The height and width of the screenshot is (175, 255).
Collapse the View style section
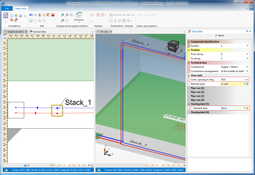(x=189, y=75)
